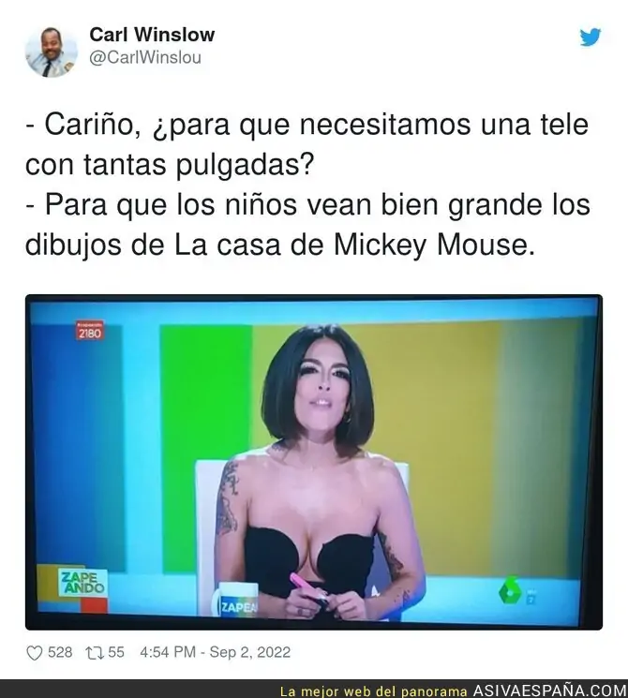Open the ASIVAESPAÑA.COM watermark link
The height and width of the screenshot is (698, 628).
(x=549, y=691)
